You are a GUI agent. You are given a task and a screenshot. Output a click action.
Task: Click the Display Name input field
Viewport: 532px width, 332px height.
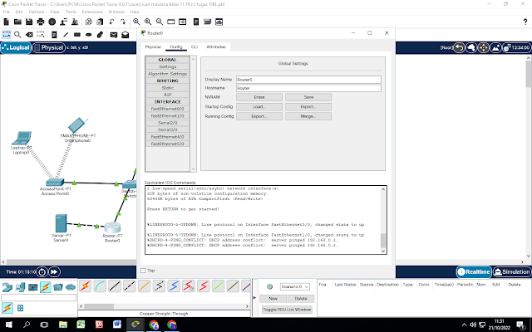tap(308, 80)
